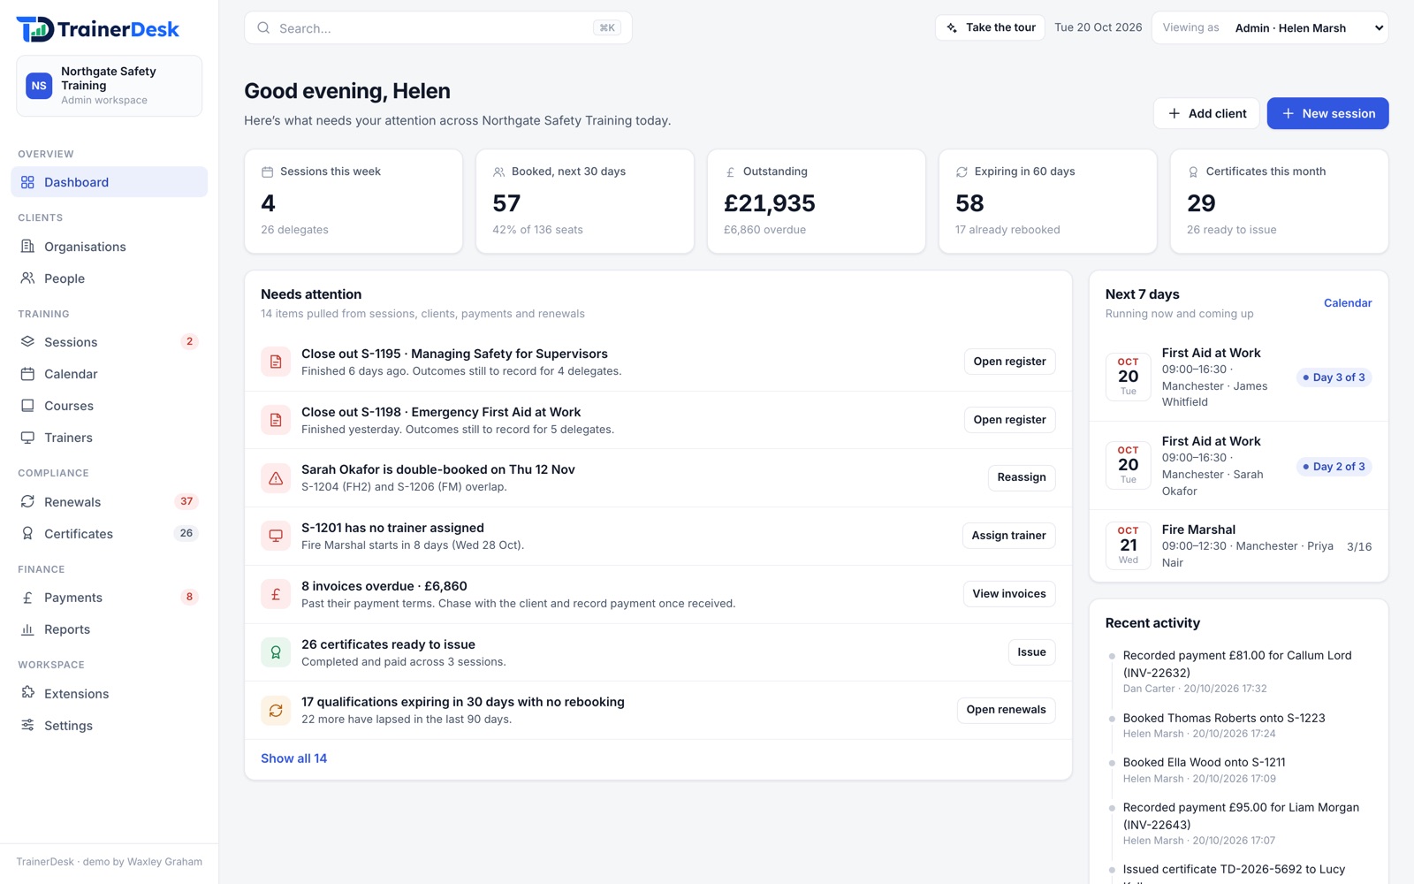Click the Add client button
The width and height of the screenshot is (1414, 884).
1206,113
